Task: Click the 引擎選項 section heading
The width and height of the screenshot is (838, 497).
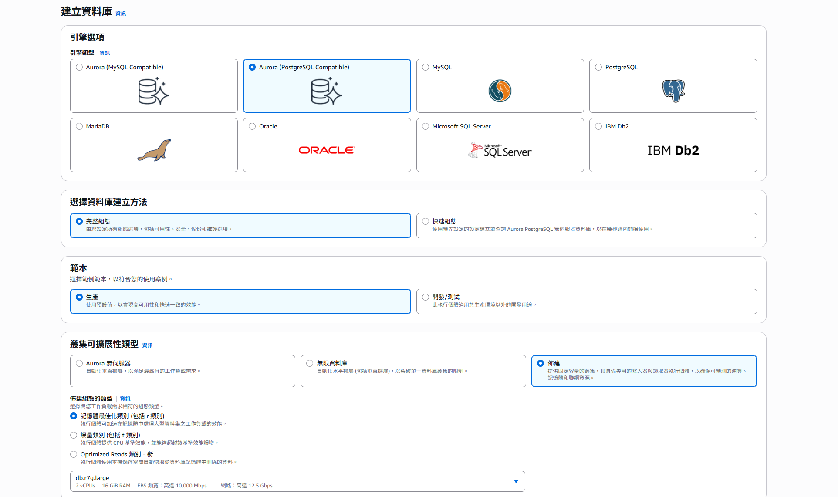Action: (x=87, y=37)
